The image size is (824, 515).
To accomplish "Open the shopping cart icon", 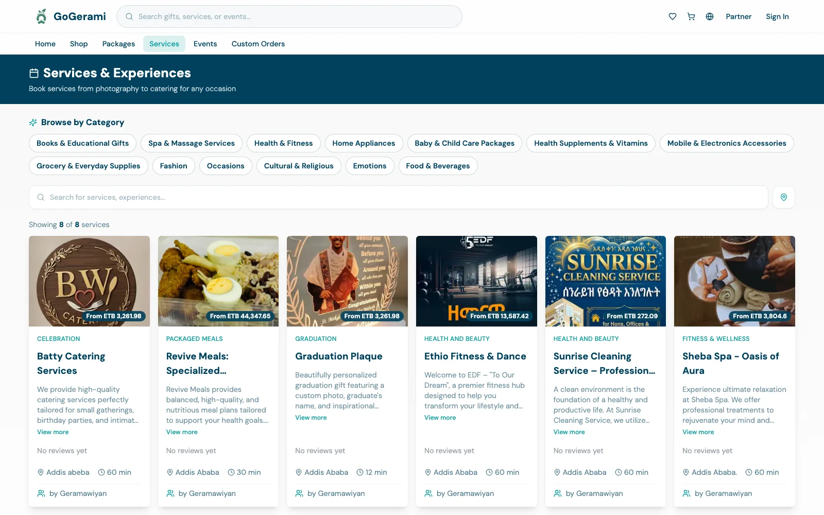I will point(691,16).
